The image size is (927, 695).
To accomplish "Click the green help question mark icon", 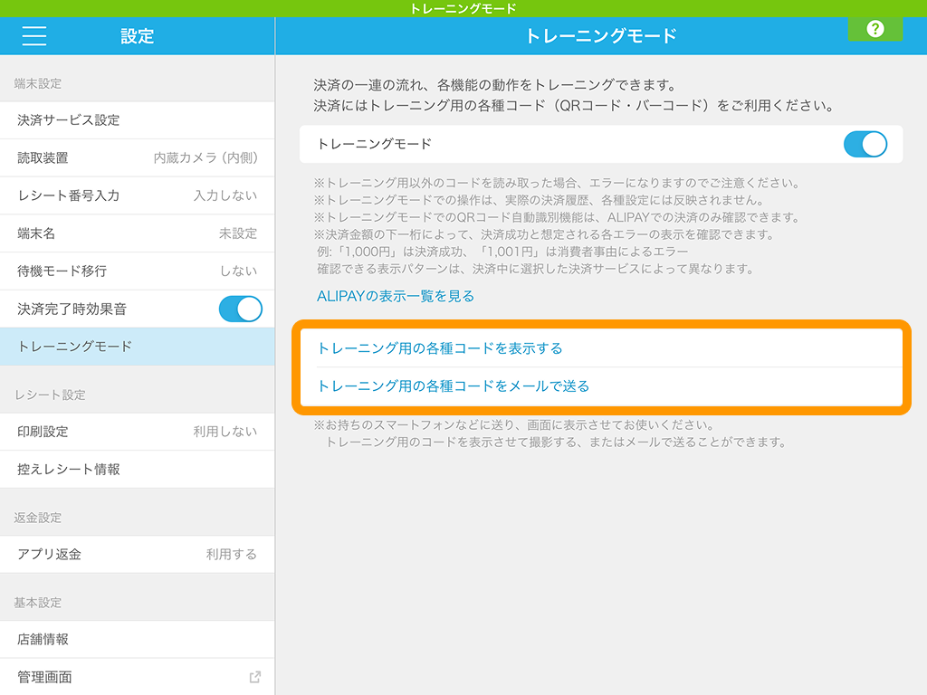I will pos(874,29).
